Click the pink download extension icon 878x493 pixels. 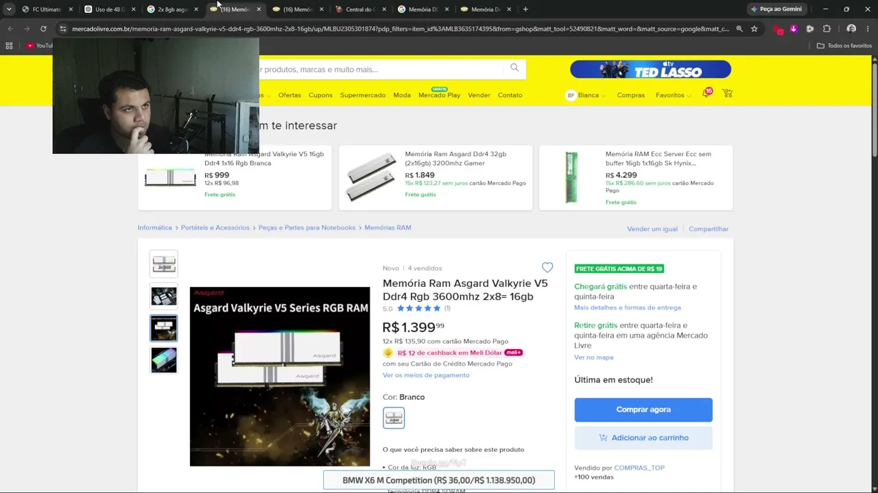[794, 29]
